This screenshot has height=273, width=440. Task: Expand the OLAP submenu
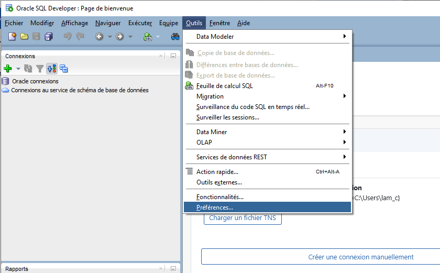click(268, 142)
